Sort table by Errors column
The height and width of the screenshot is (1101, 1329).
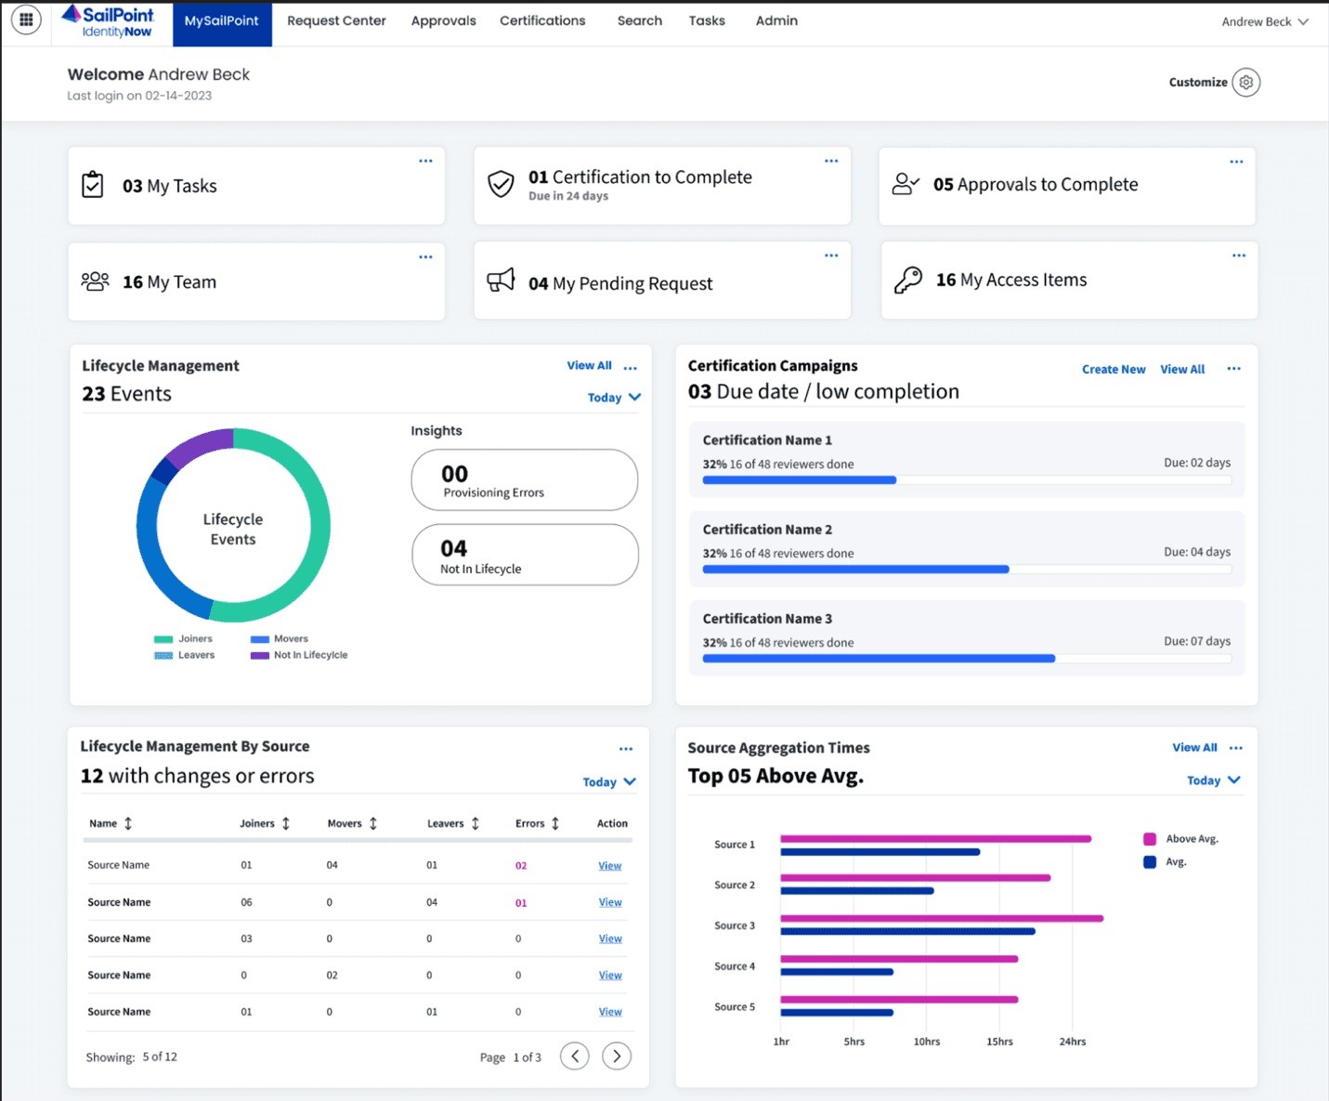point(555,824)
